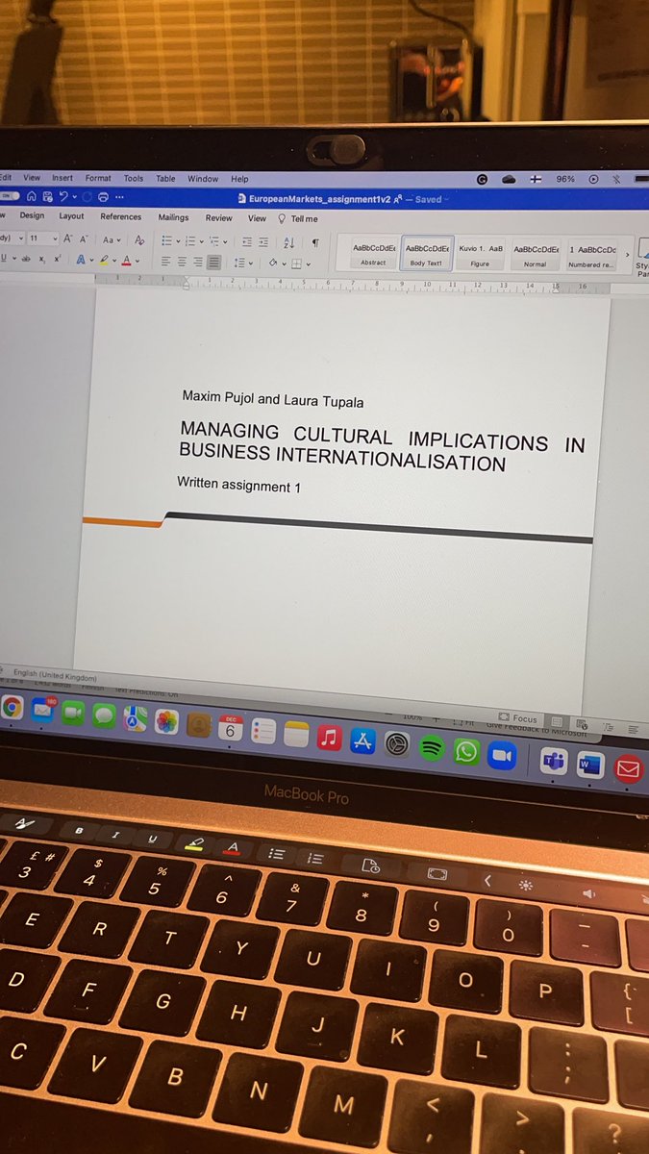Expand the styles gallery arrow

628,255
